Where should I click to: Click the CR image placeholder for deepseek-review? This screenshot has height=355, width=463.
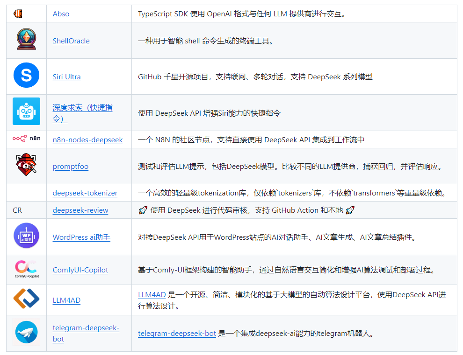tap(17, 210)
